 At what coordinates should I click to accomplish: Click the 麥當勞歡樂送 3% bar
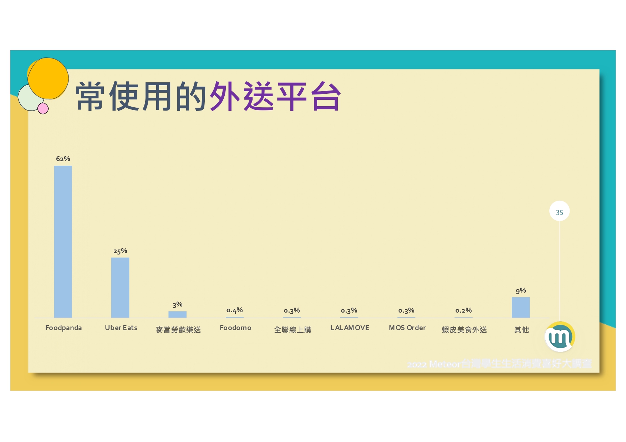click(x=177, y=314)
